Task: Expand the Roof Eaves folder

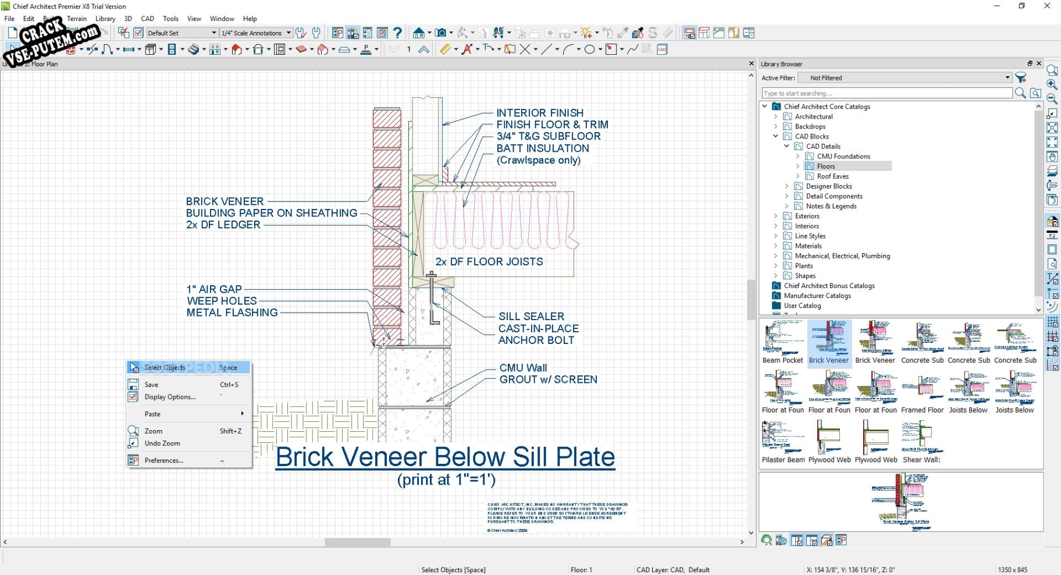Action: (797, 176)
